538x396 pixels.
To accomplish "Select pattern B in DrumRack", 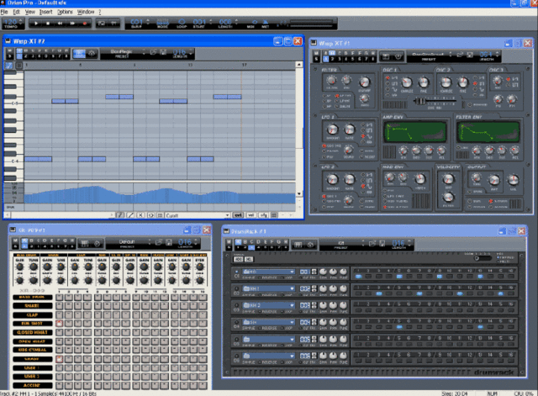I will (245, 242).
